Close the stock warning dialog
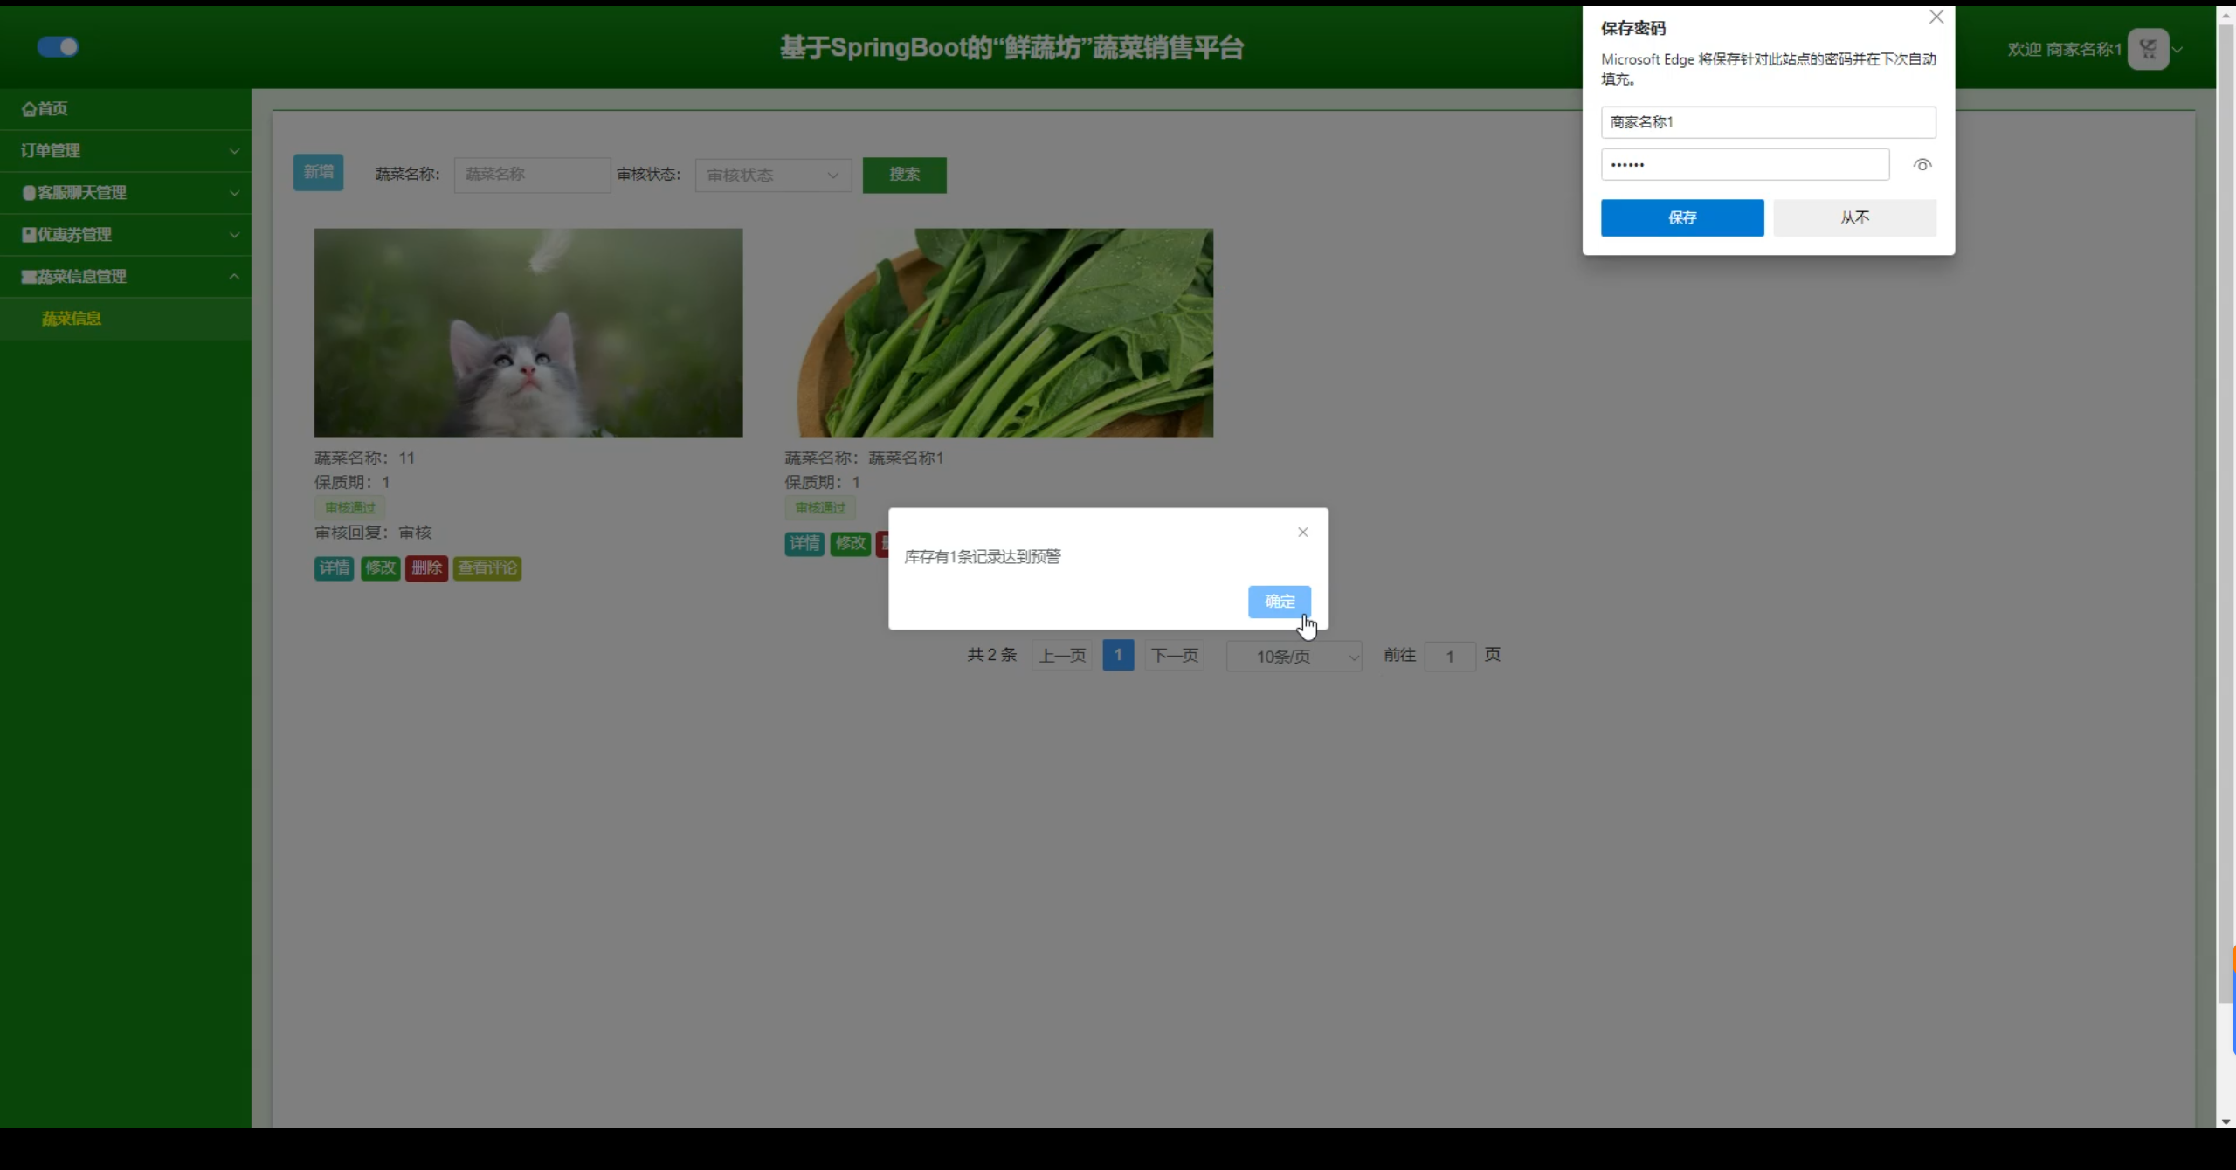This screenshot has height=1170, width=2236. (1302, 532)
